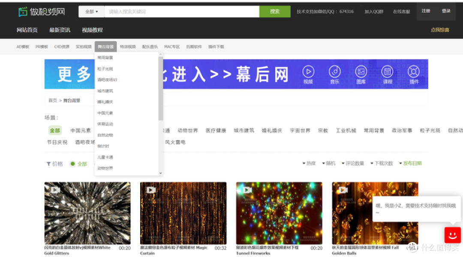Click the highlighted 舞台背景 category tab
This screenshot has height=257, width=463.
click(x=106, y=47)
